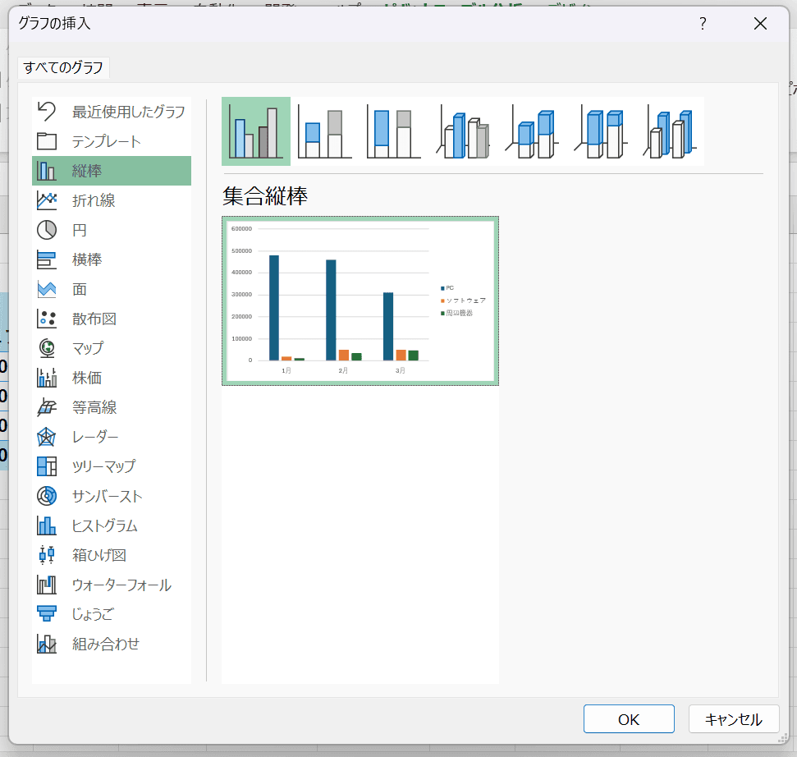Image resolution: width=797 pixels, height=757 pixels.
Task: Click the clustered column subtype icon
Action: click(x=255, y=131)
